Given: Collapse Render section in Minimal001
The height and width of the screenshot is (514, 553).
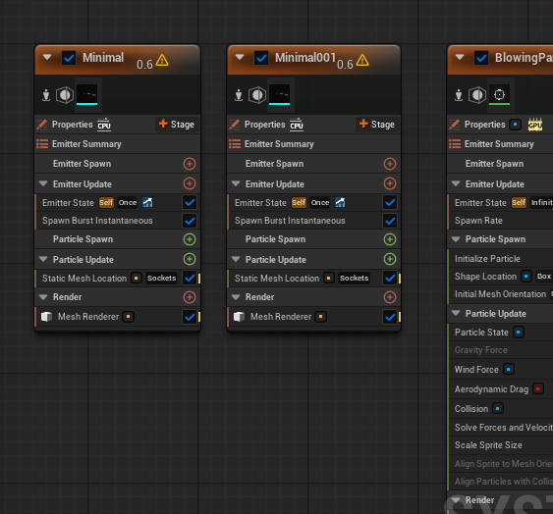Looking at the screenshot, I should click(236, 297).
